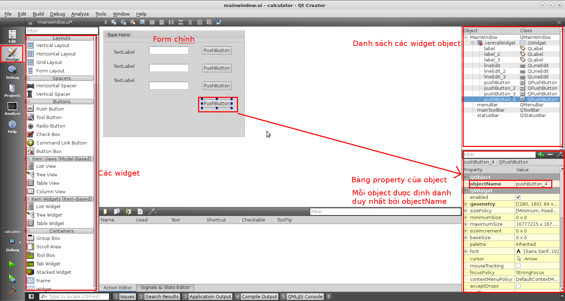The image size is (565, 301).
Task: Collapse centralWidget in object tree
Action: (x=472, y=43)
